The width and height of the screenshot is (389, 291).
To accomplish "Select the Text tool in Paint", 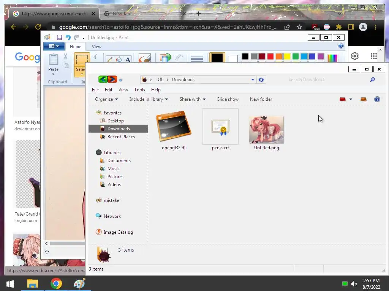I will tap(128, 59).
